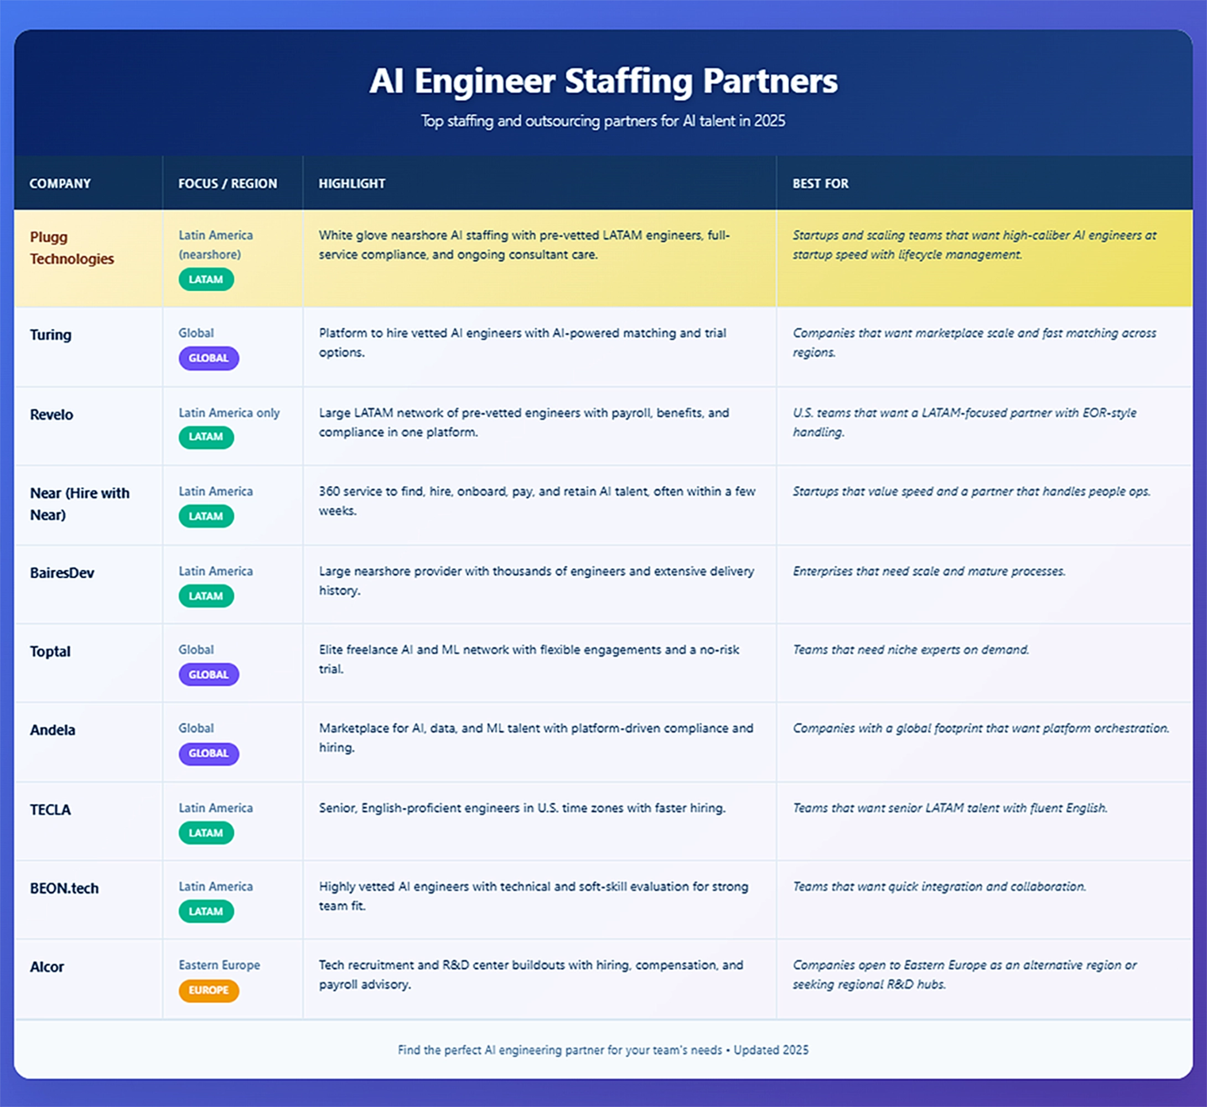Screen dimensions: 1207x1107
Task: Click 'Large nearshore provider' highlight text
Action: click(536, 580)
